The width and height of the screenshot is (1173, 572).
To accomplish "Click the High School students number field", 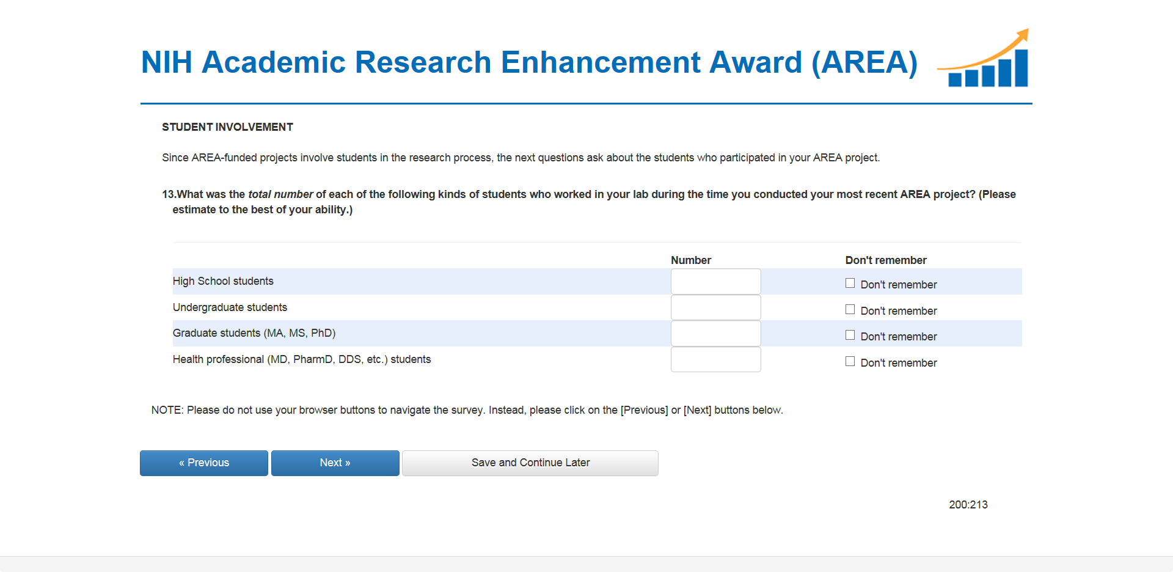I will [715, 282].
